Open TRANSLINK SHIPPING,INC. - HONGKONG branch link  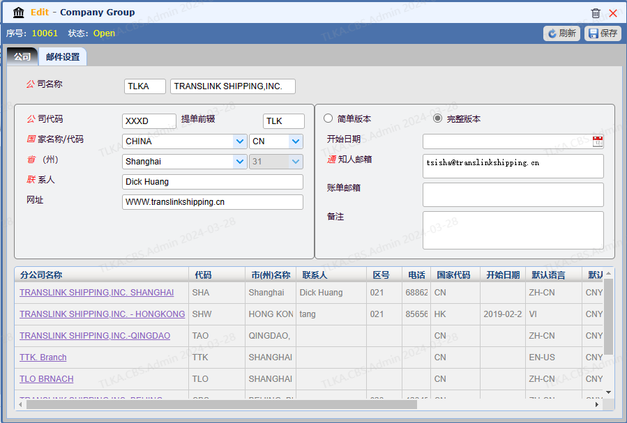click(102, 314)
